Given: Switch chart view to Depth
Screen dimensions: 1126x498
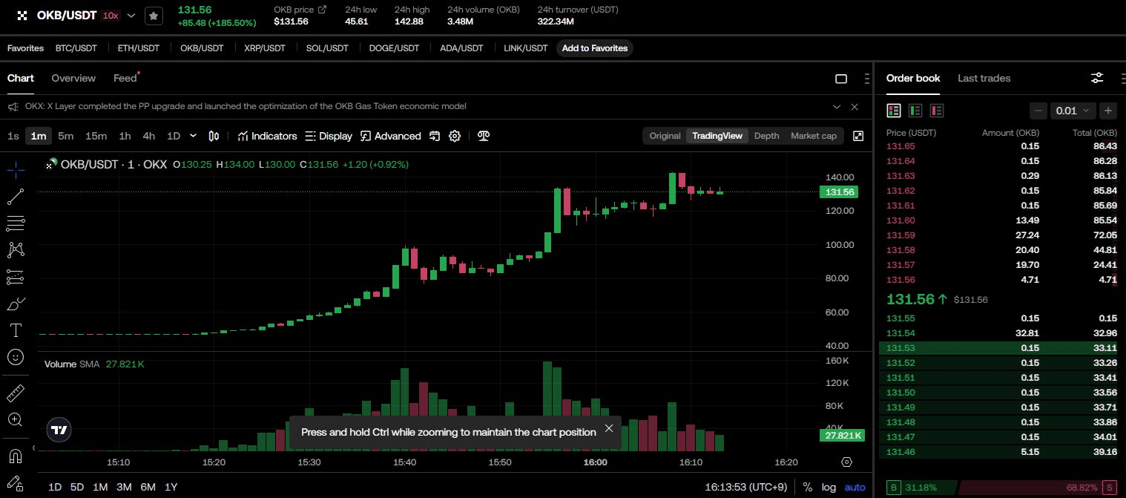Looking at the screenshot, I should point(767,136).
